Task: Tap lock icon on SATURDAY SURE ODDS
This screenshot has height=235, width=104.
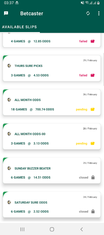Action: 93,212
